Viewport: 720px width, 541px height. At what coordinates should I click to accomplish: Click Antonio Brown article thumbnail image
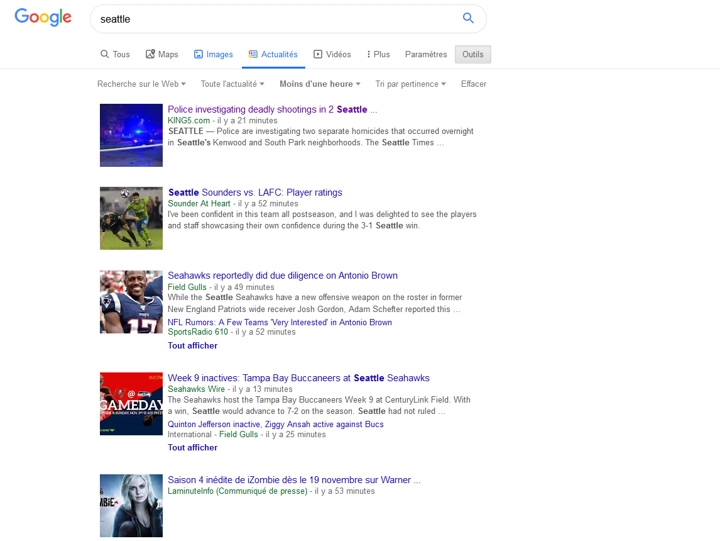[131, 302]
